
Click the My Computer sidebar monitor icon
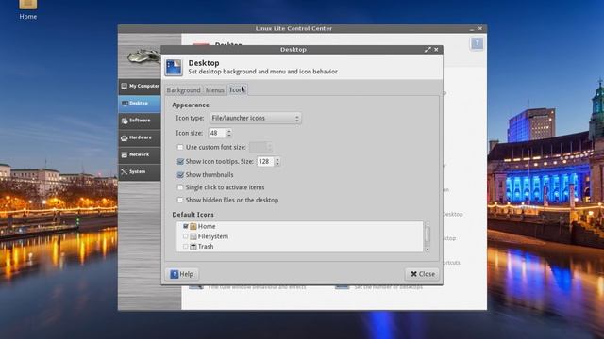tap(124, 87)
